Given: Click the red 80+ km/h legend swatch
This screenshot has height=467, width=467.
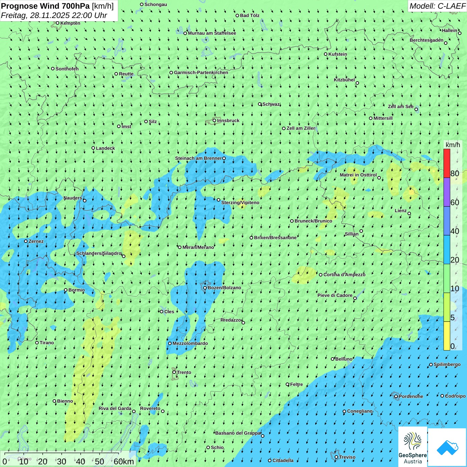Looking at the screenshot, I should click(x=447, y=163).
